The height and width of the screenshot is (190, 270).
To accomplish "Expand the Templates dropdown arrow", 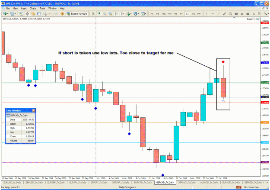I will [x=146, y=14].
